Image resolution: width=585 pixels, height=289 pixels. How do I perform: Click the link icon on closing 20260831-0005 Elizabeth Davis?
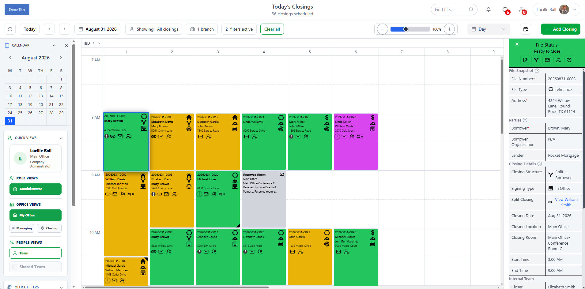154,137
